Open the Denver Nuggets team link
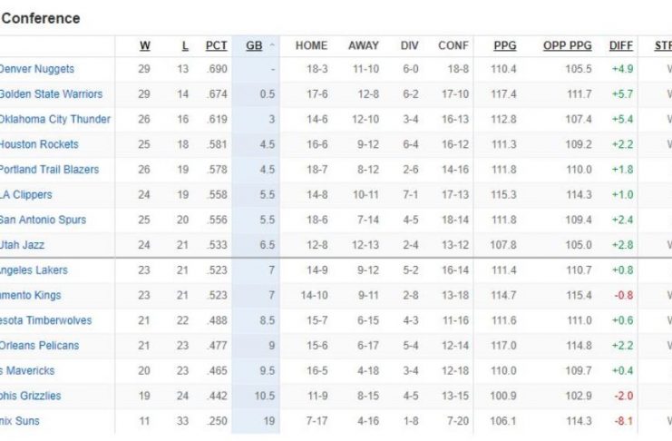This screenshot has width=672, height=441. pos(36,69)
